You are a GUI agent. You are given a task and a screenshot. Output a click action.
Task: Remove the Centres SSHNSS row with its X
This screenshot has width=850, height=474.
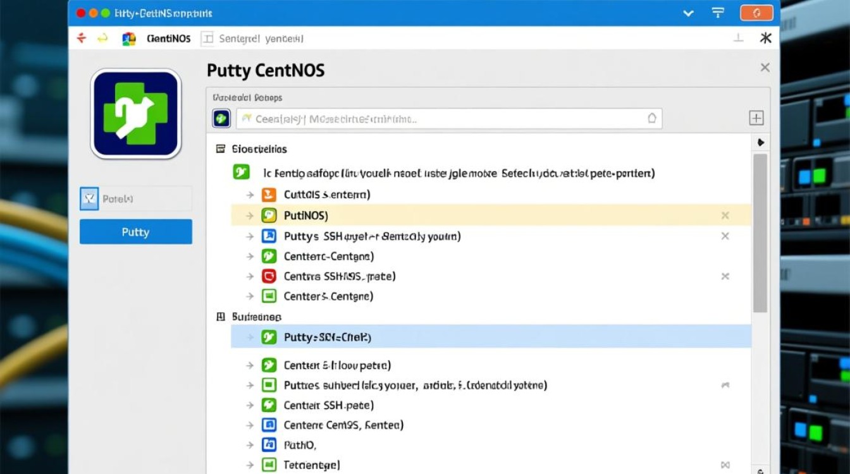tap(725, 276)
